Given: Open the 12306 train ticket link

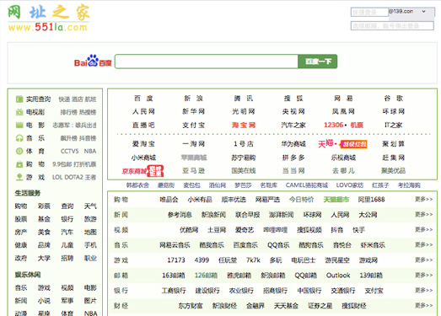Looking at the screenshot, I should pyautogui.click(x=334, y=125).
